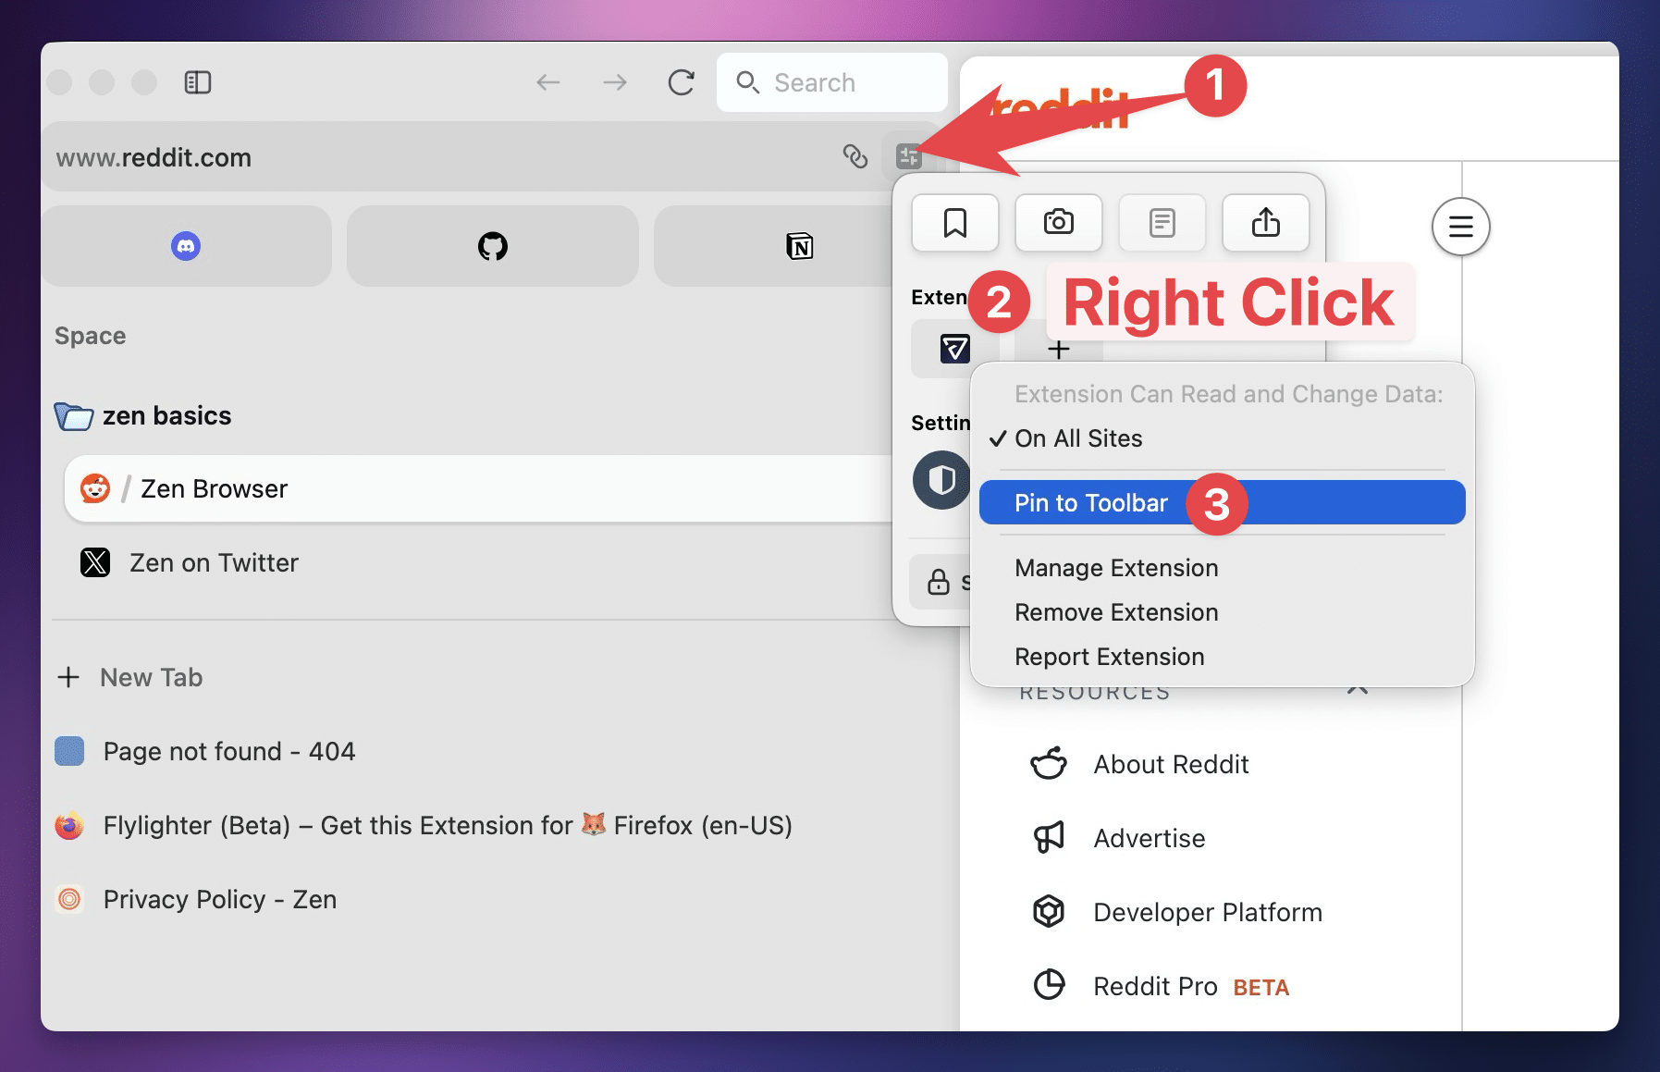Click the share icon in panel
This screenshot has width=1660, height=1072.
coord(1265,223)
